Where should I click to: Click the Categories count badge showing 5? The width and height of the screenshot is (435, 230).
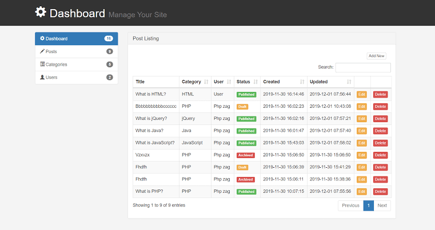110,64
